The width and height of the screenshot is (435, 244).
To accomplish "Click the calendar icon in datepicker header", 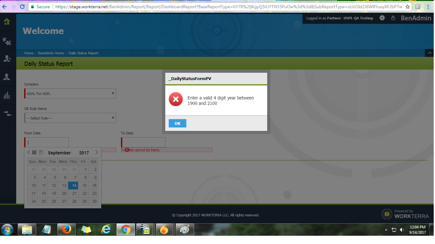I will point(34,152).
